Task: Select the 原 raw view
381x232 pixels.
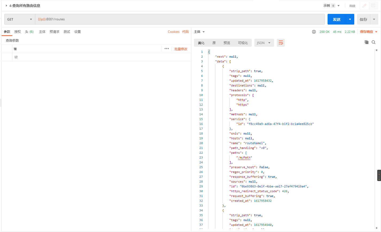Action: coord(214,43)
